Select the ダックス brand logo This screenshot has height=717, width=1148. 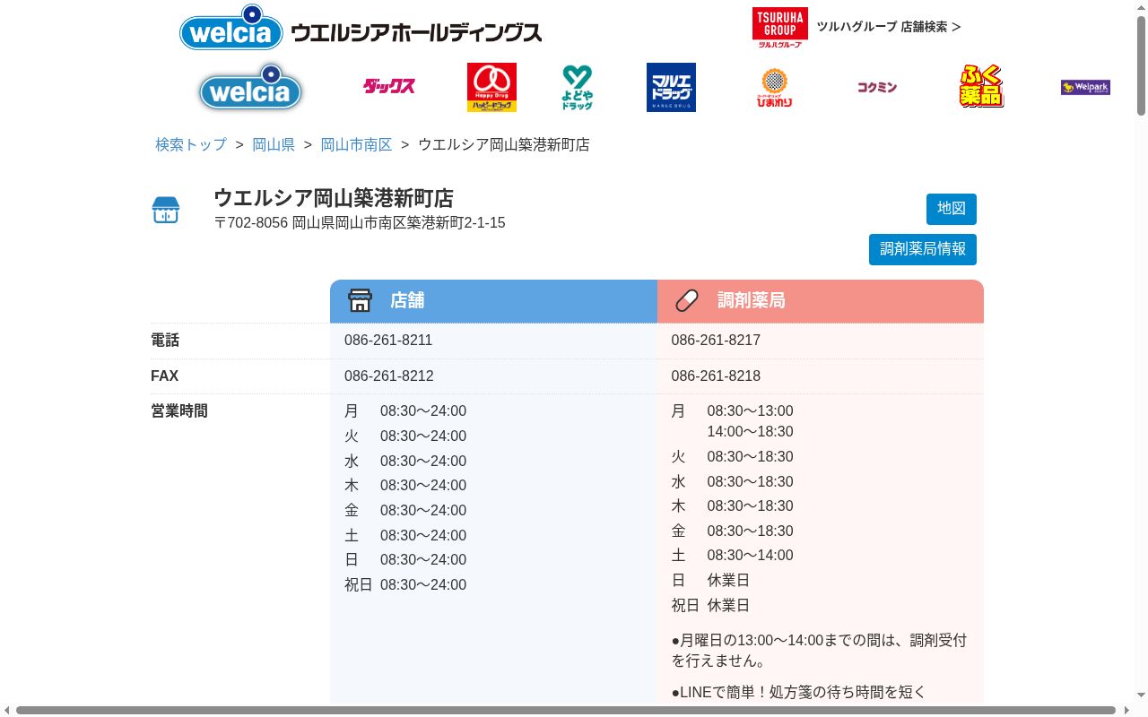388,86
